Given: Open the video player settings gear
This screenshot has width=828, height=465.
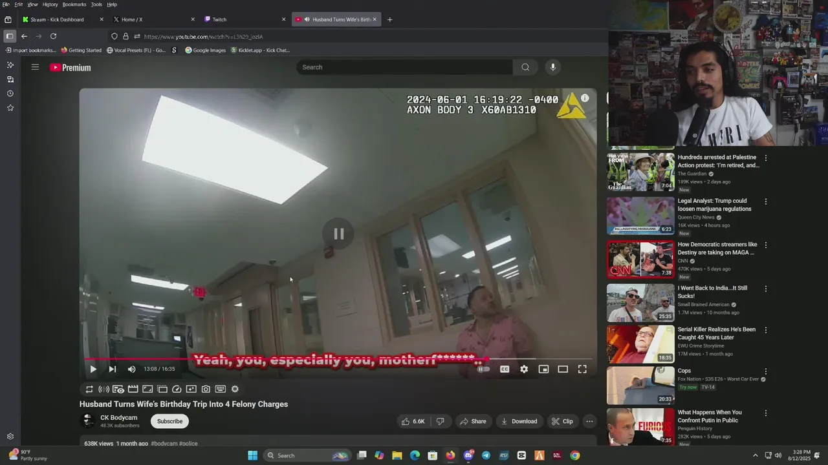Looking at the screenshot, I should click(524, 369).
